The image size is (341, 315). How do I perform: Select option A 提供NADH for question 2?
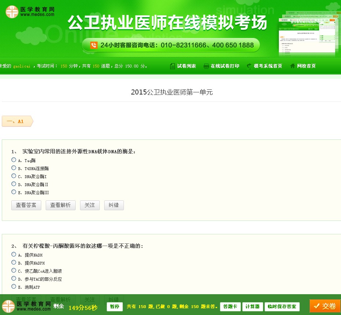(14, 254)
